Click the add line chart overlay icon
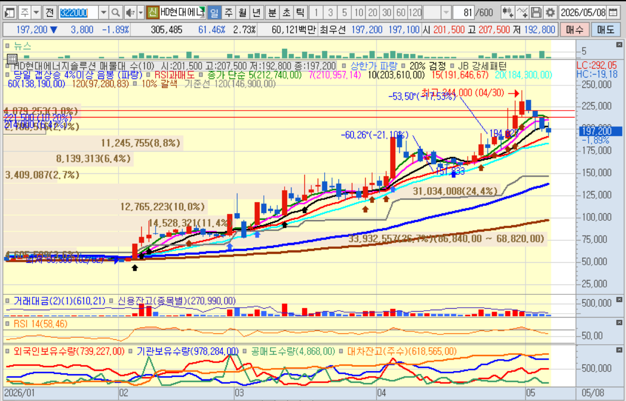Viewport: 626px width, 401px height. 522,12
